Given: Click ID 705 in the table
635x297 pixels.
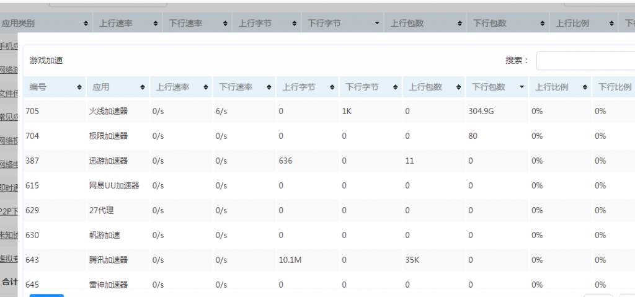Looking at the screenshot, I should [x=32, y=111].
